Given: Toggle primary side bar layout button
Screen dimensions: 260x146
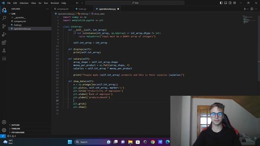Looking at the screenshot, I should coord(221,3).
